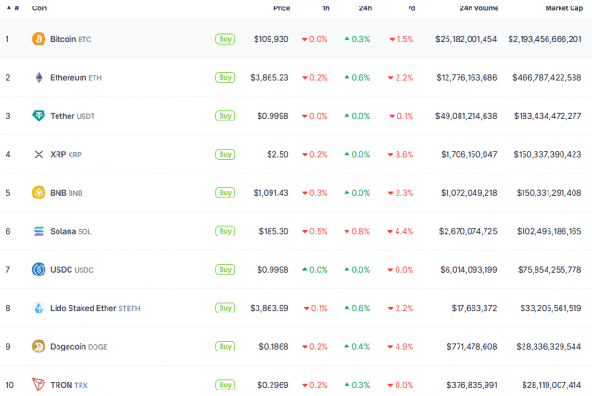Click the Lido Staked Ether logo icon
This screenshot has width=592, height=396.
click(x=39, y=308)
